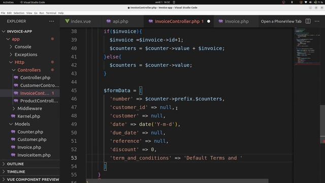
Task: Click the volume icon in system tray
Action: [x=310, y=2]
